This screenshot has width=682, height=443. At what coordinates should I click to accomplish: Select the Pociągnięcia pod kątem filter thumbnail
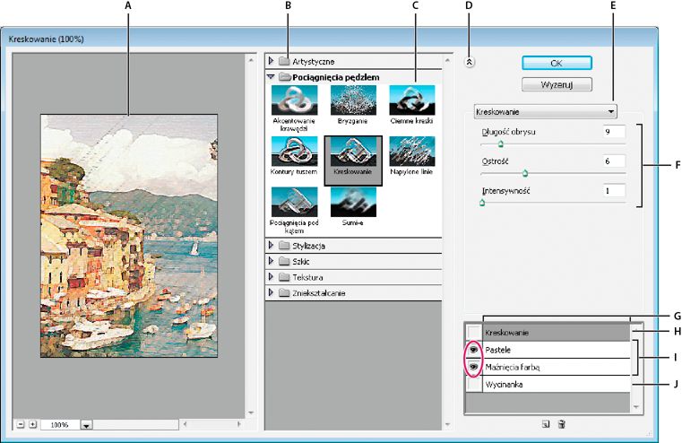click(294, 202)
